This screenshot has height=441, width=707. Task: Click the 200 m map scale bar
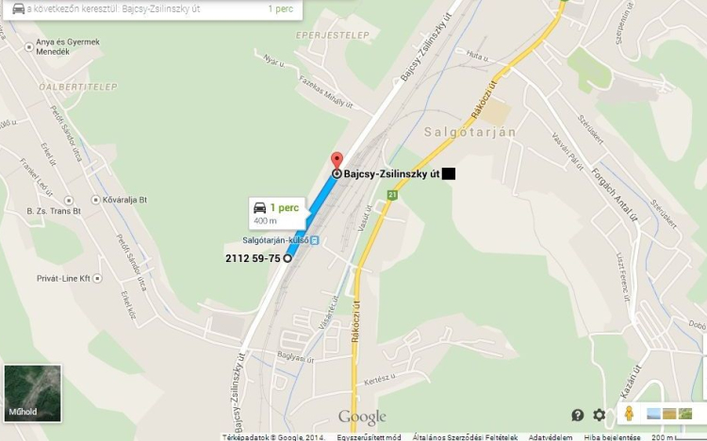[x=679, y=437]
